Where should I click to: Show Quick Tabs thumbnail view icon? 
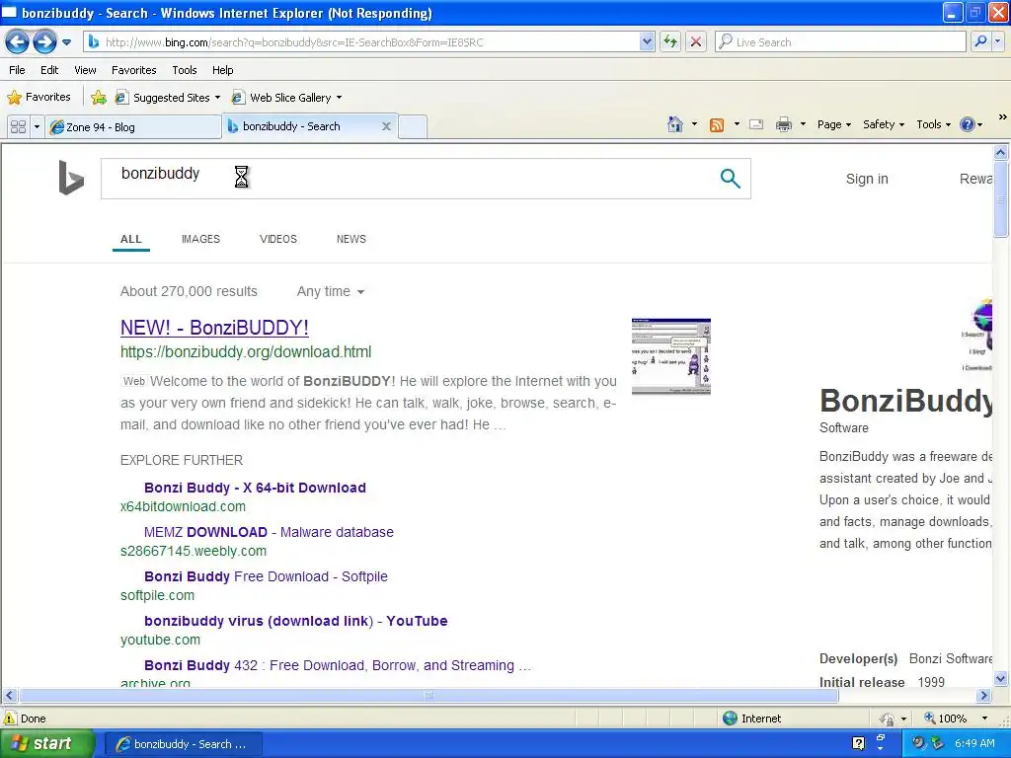click(19, 126)
